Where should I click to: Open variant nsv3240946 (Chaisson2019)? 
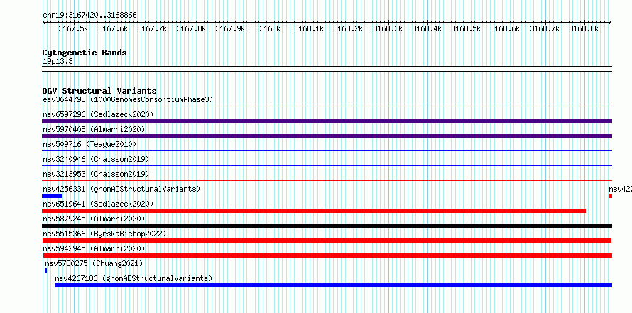pos(96,159)
